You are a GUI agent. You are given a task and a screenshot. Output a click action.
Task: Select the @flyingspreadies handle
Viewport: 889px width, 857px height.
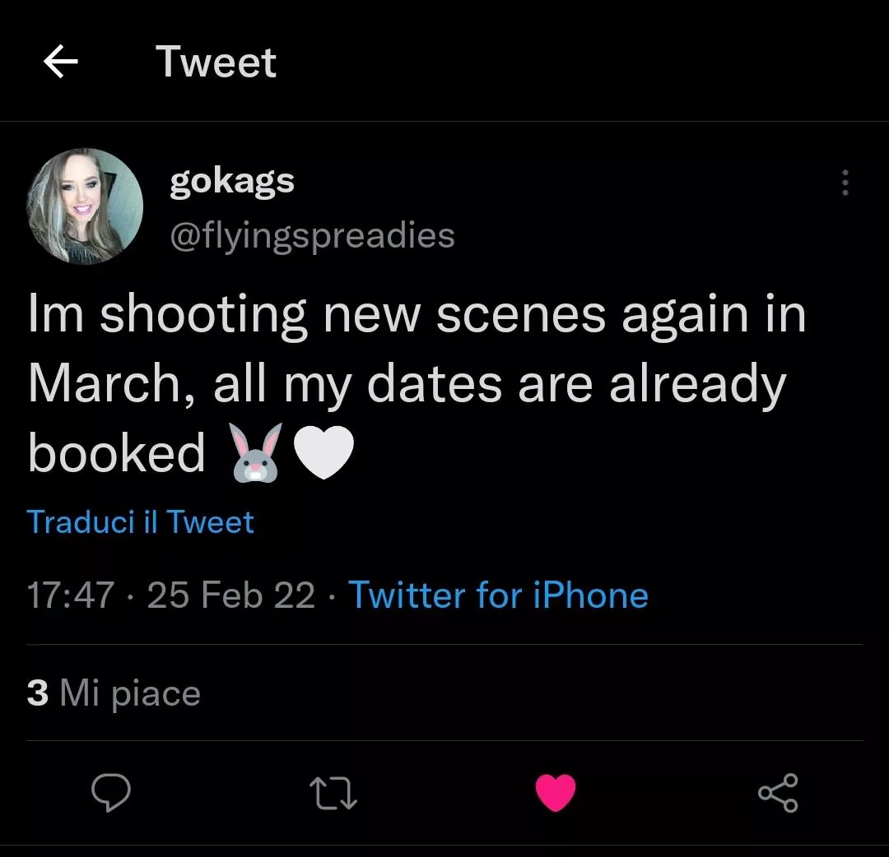(311, 235)
